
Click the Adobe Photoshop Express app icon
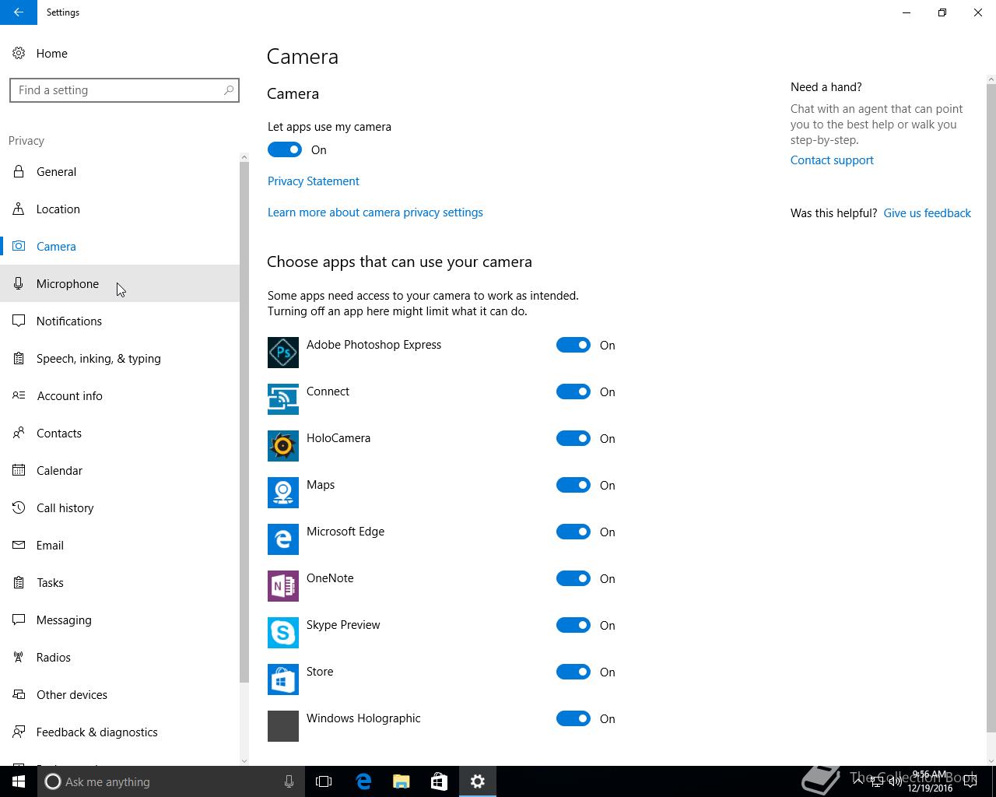pos(283,353)
